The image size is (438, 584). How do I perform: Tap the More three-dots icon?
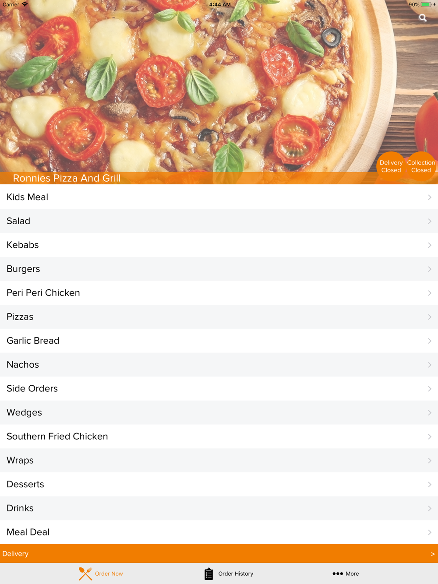(x=338, y=573)
